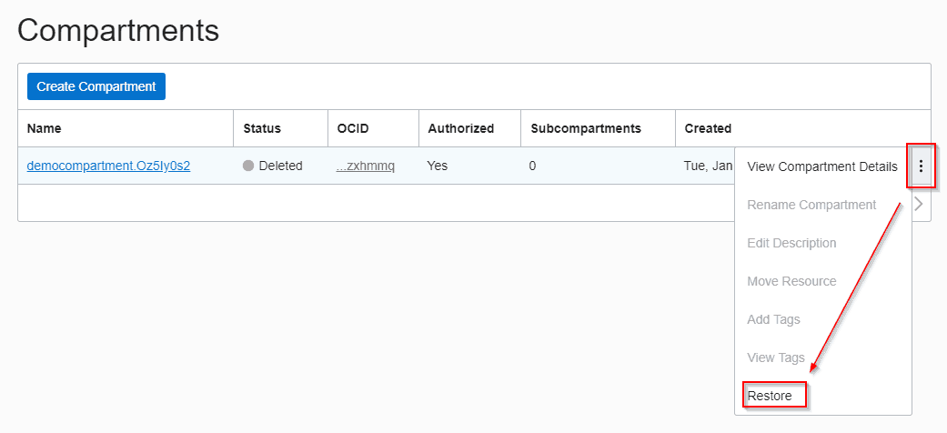947x433 pixels.
Task: Choose View Compartment Details from the menu
Action: click(821, 166)
